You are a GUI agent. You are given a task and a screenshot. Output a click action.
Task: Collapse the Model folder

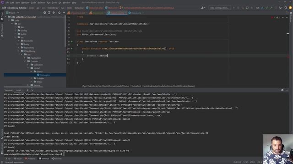(x=28, y=68)
